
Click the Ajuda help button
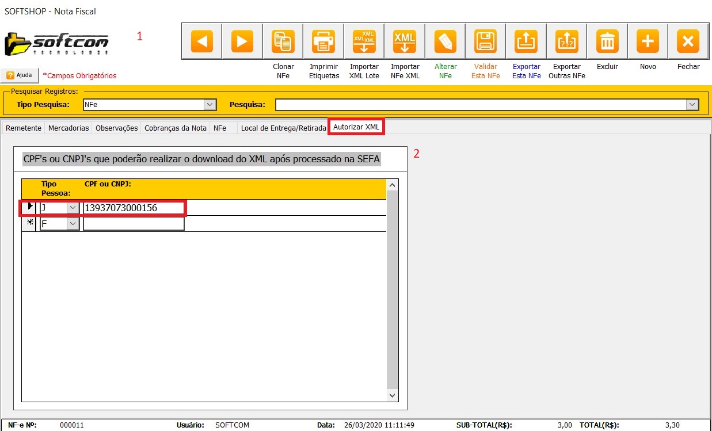click(x=20, y=75)
